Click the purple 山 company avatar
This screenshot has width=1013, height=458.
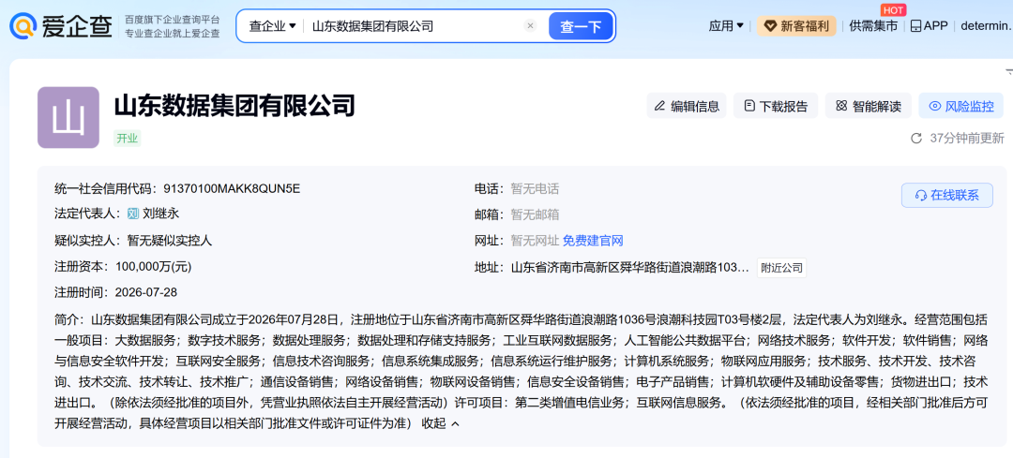pyautogui.click(x=68, y=117)
